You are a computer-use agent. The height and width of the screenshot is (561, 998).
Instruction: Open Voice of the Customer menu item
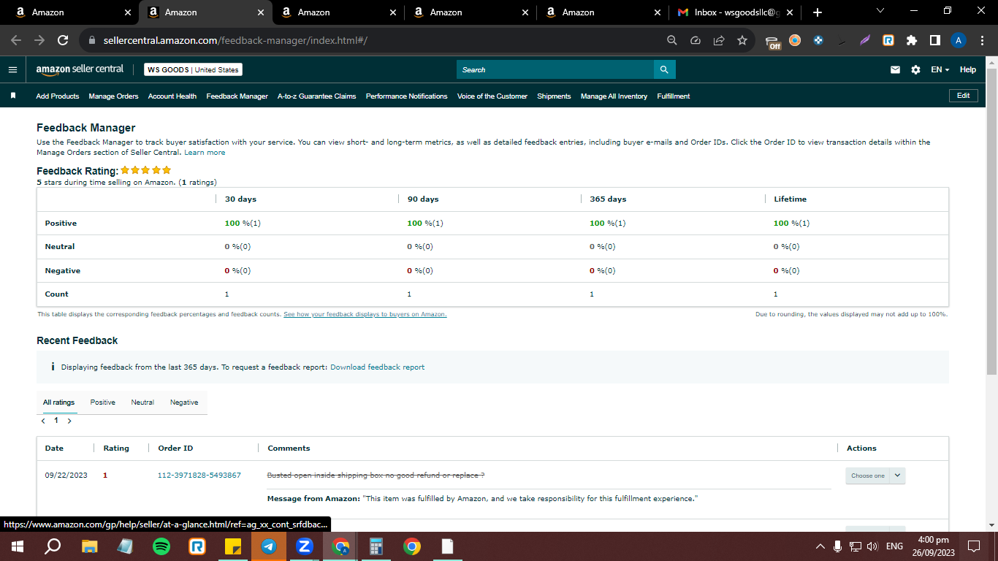(x=492, y=96)
